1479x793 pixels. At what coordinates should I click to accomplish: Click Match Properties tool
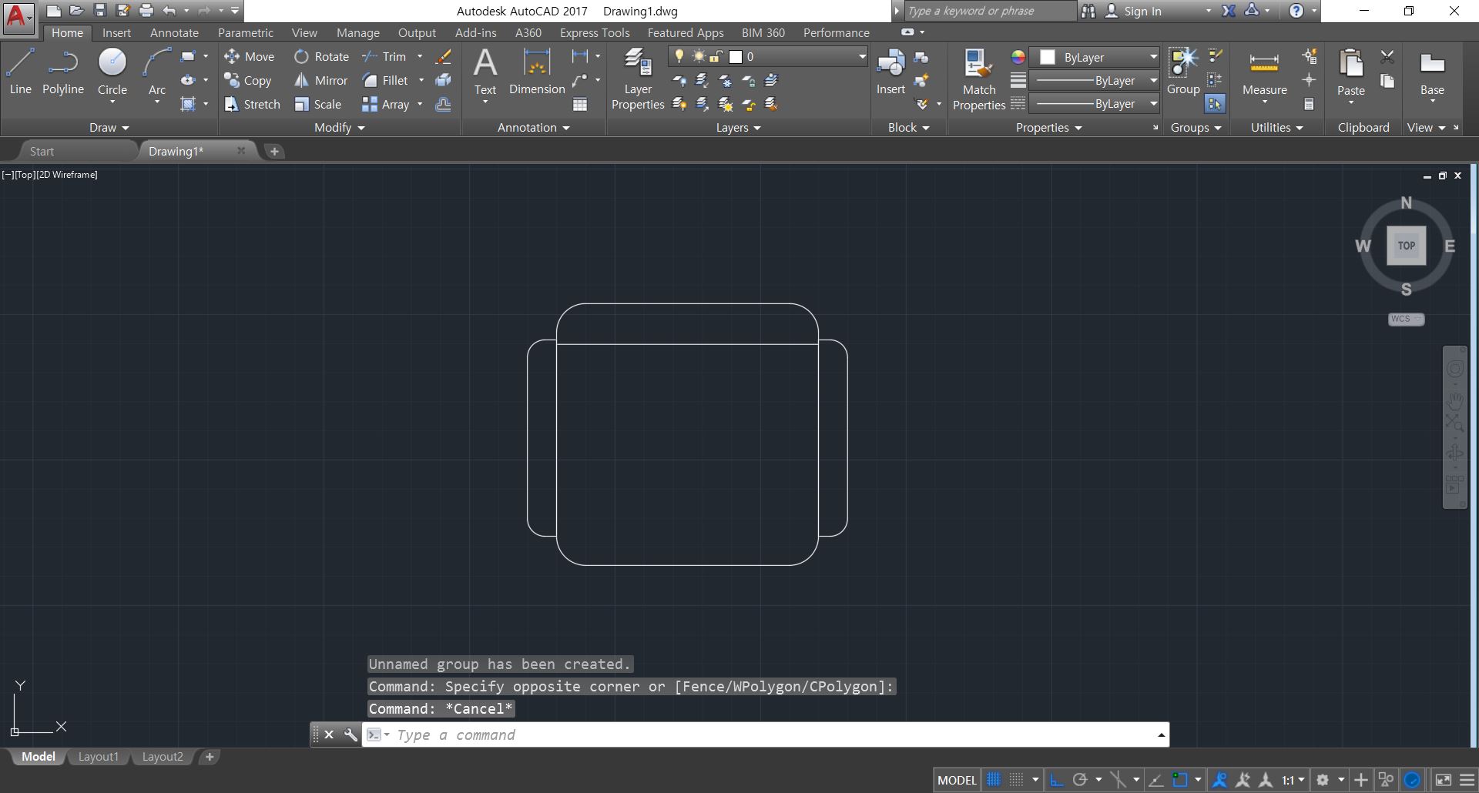(979, 79)
